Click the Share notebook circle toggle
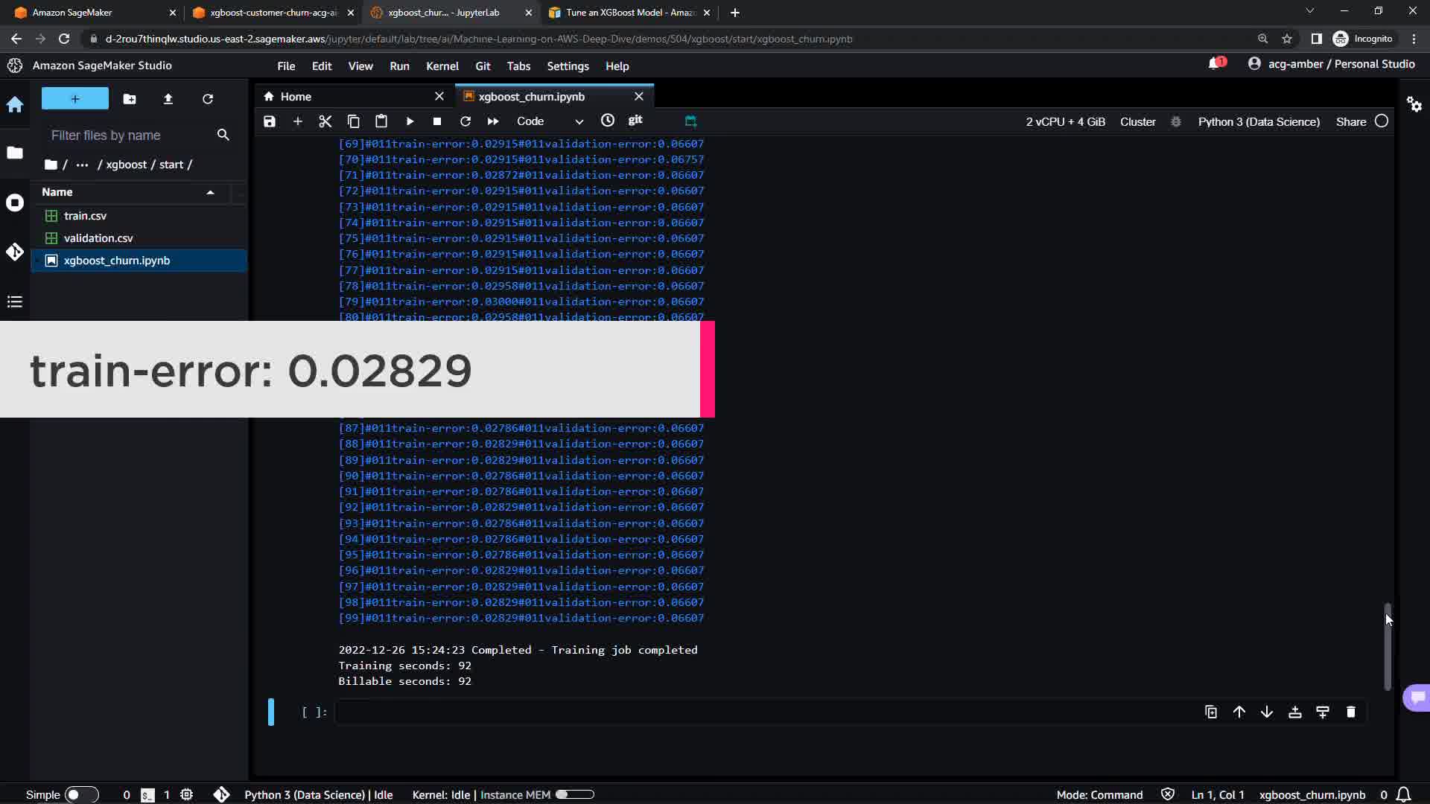Screen dimensions: 1430x804 (1382, 121)
